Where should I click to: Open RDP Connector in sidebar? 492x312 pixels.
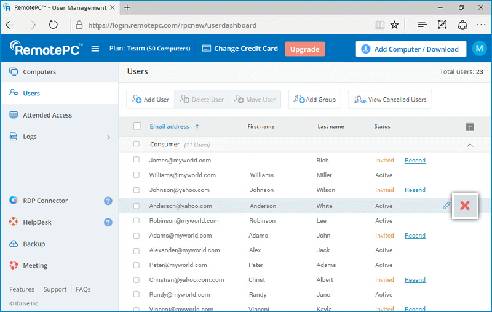click(39, 201)
